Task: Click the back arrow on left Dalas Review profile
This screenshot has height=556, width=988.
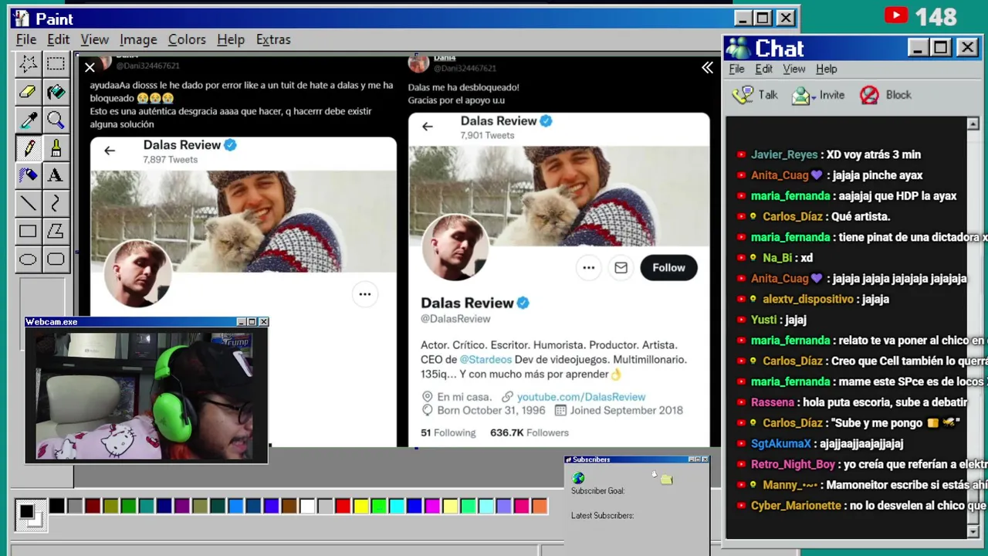Action: tap(110, 151)
